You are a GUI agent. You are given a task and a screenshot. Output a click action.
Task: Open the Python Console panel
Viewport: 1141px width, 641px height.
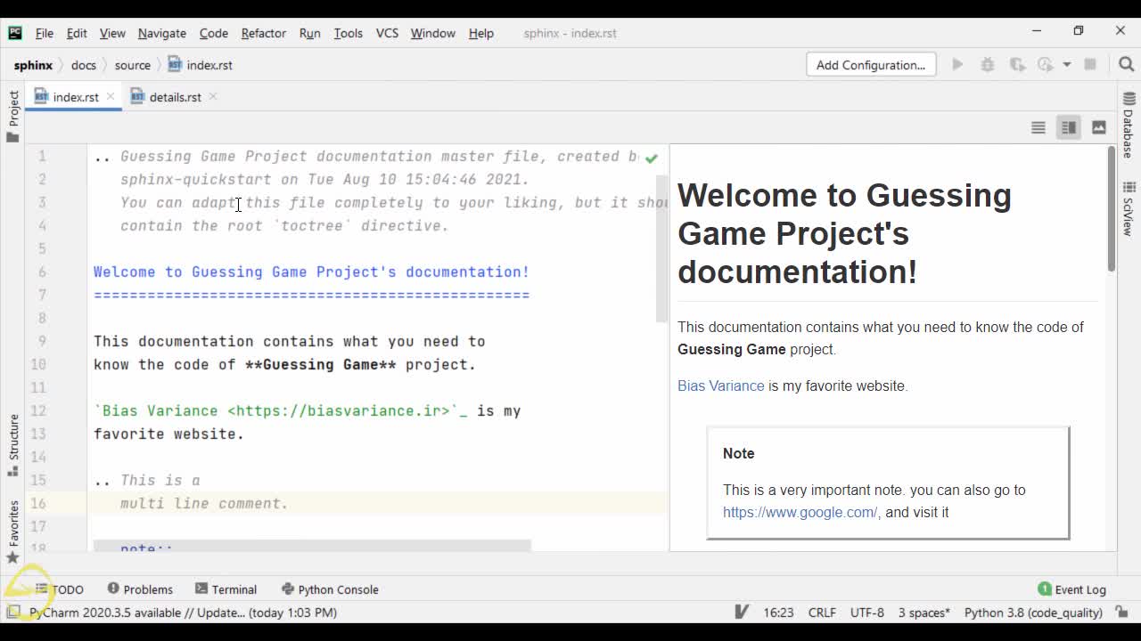pyautogui.click(x=329, y=589)
